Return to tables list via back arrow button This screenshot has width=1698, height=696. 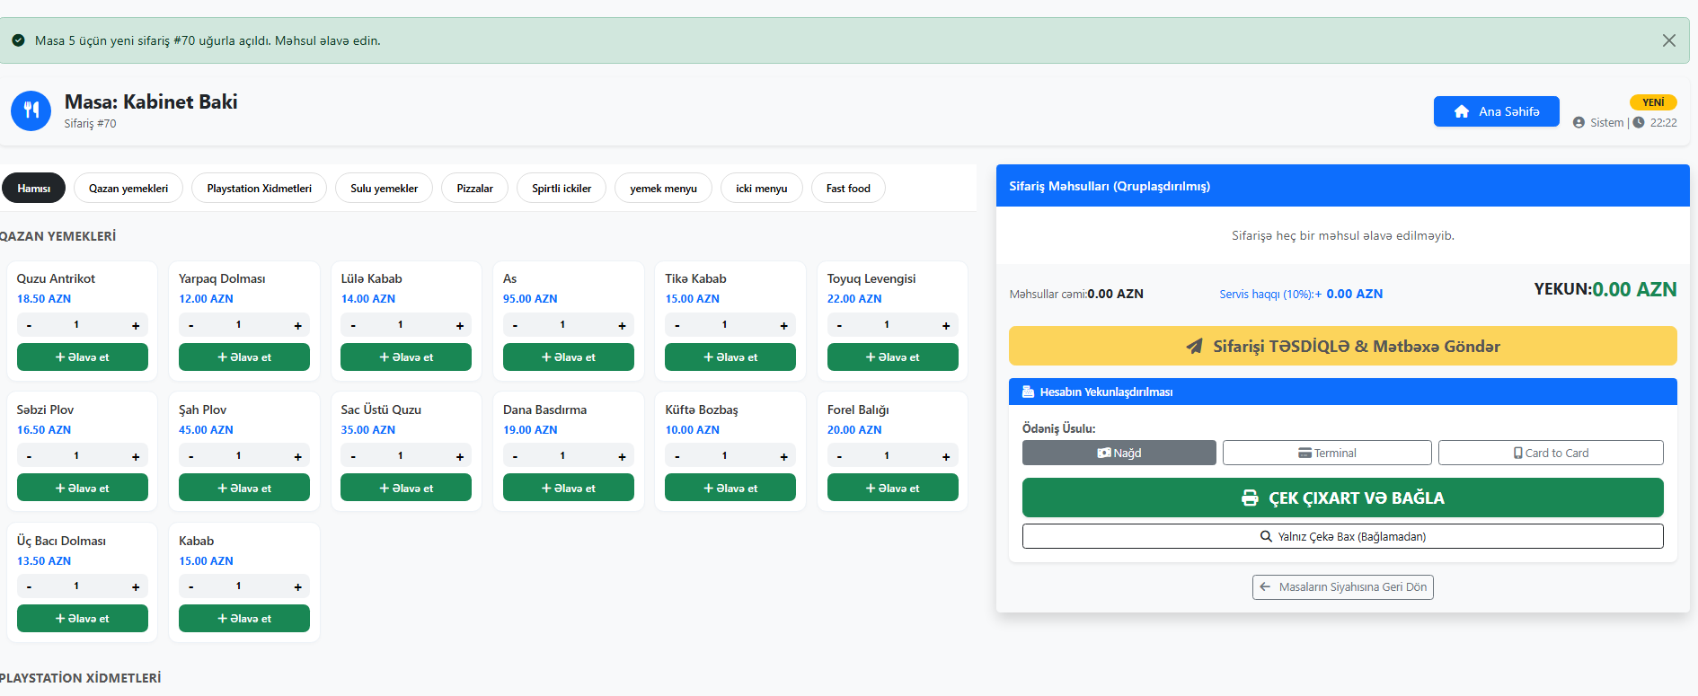click(1342, 587)
